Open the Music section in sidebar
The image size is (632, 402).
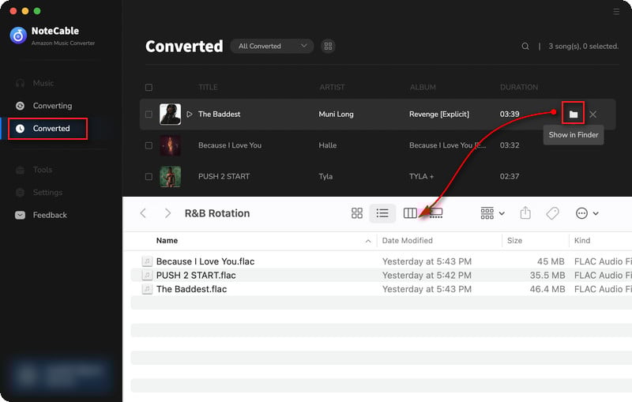click(x=43, y=83)
